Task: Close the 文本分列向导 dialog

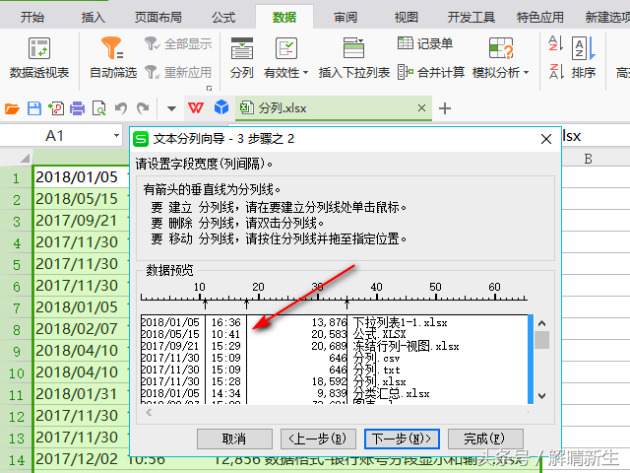Action: [x=546, y=139]
